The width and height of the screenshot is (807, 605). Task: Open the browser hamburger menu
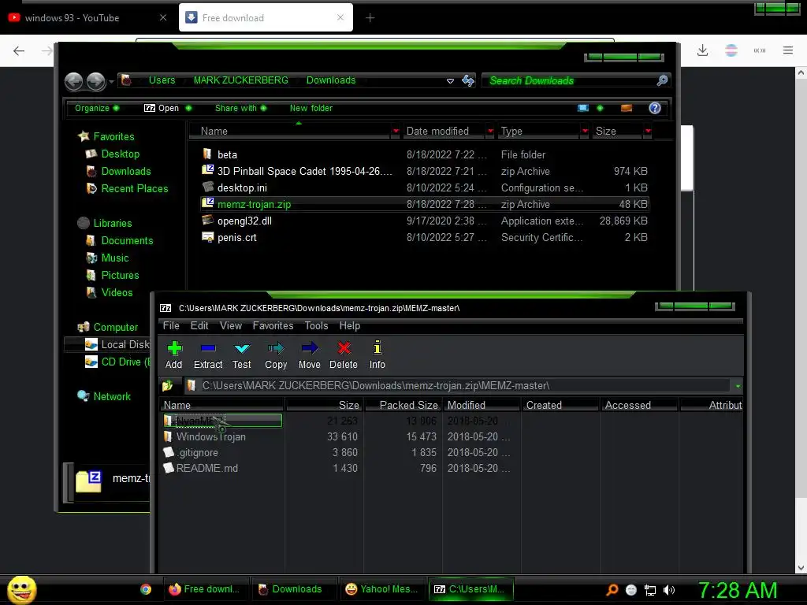tap(788, 50)
